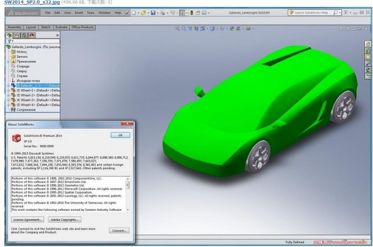This screenshot has width=373, height=247.
Task: Select the Sensors item in the tree
Action: 22,57
